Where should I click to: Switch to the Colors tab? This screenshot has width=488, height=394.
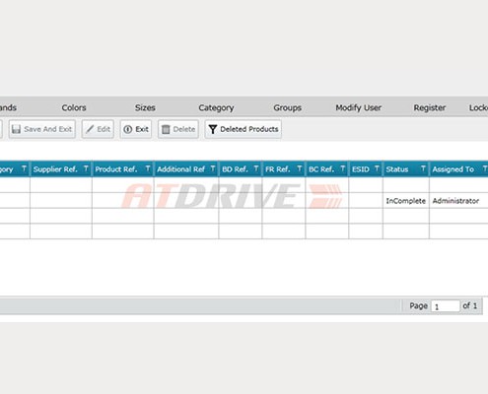(x=74, y=107)
